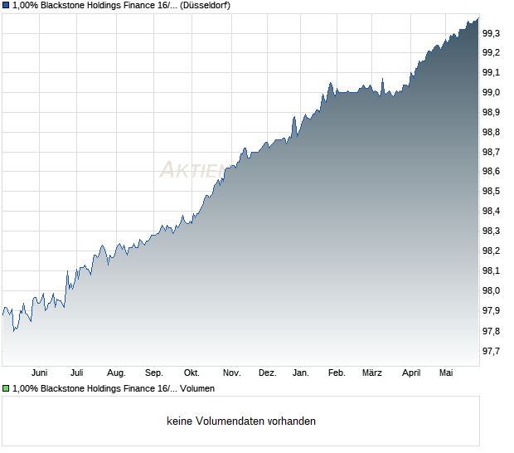This screenshot has height=453, width=514.
Task: Select the Nov. month label on axis
Action: [232, 373]
